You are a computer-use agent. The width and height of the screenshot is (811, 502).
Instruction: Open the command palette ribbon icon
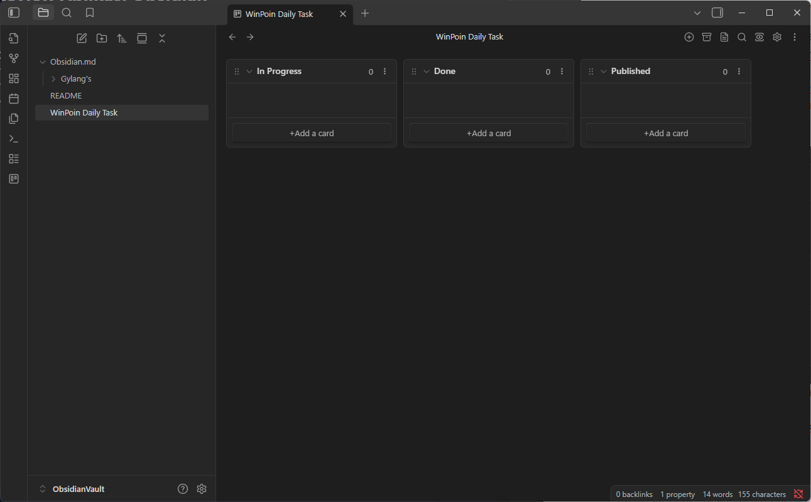coord(14,139)
